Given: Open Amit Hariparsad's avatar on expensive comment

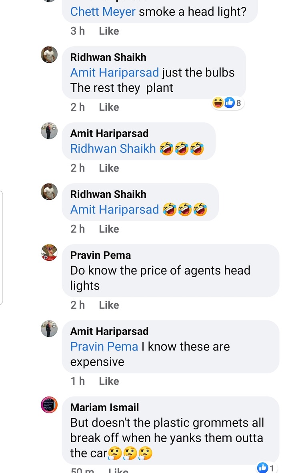Looking at the screenshot, I should pos(49,328).
